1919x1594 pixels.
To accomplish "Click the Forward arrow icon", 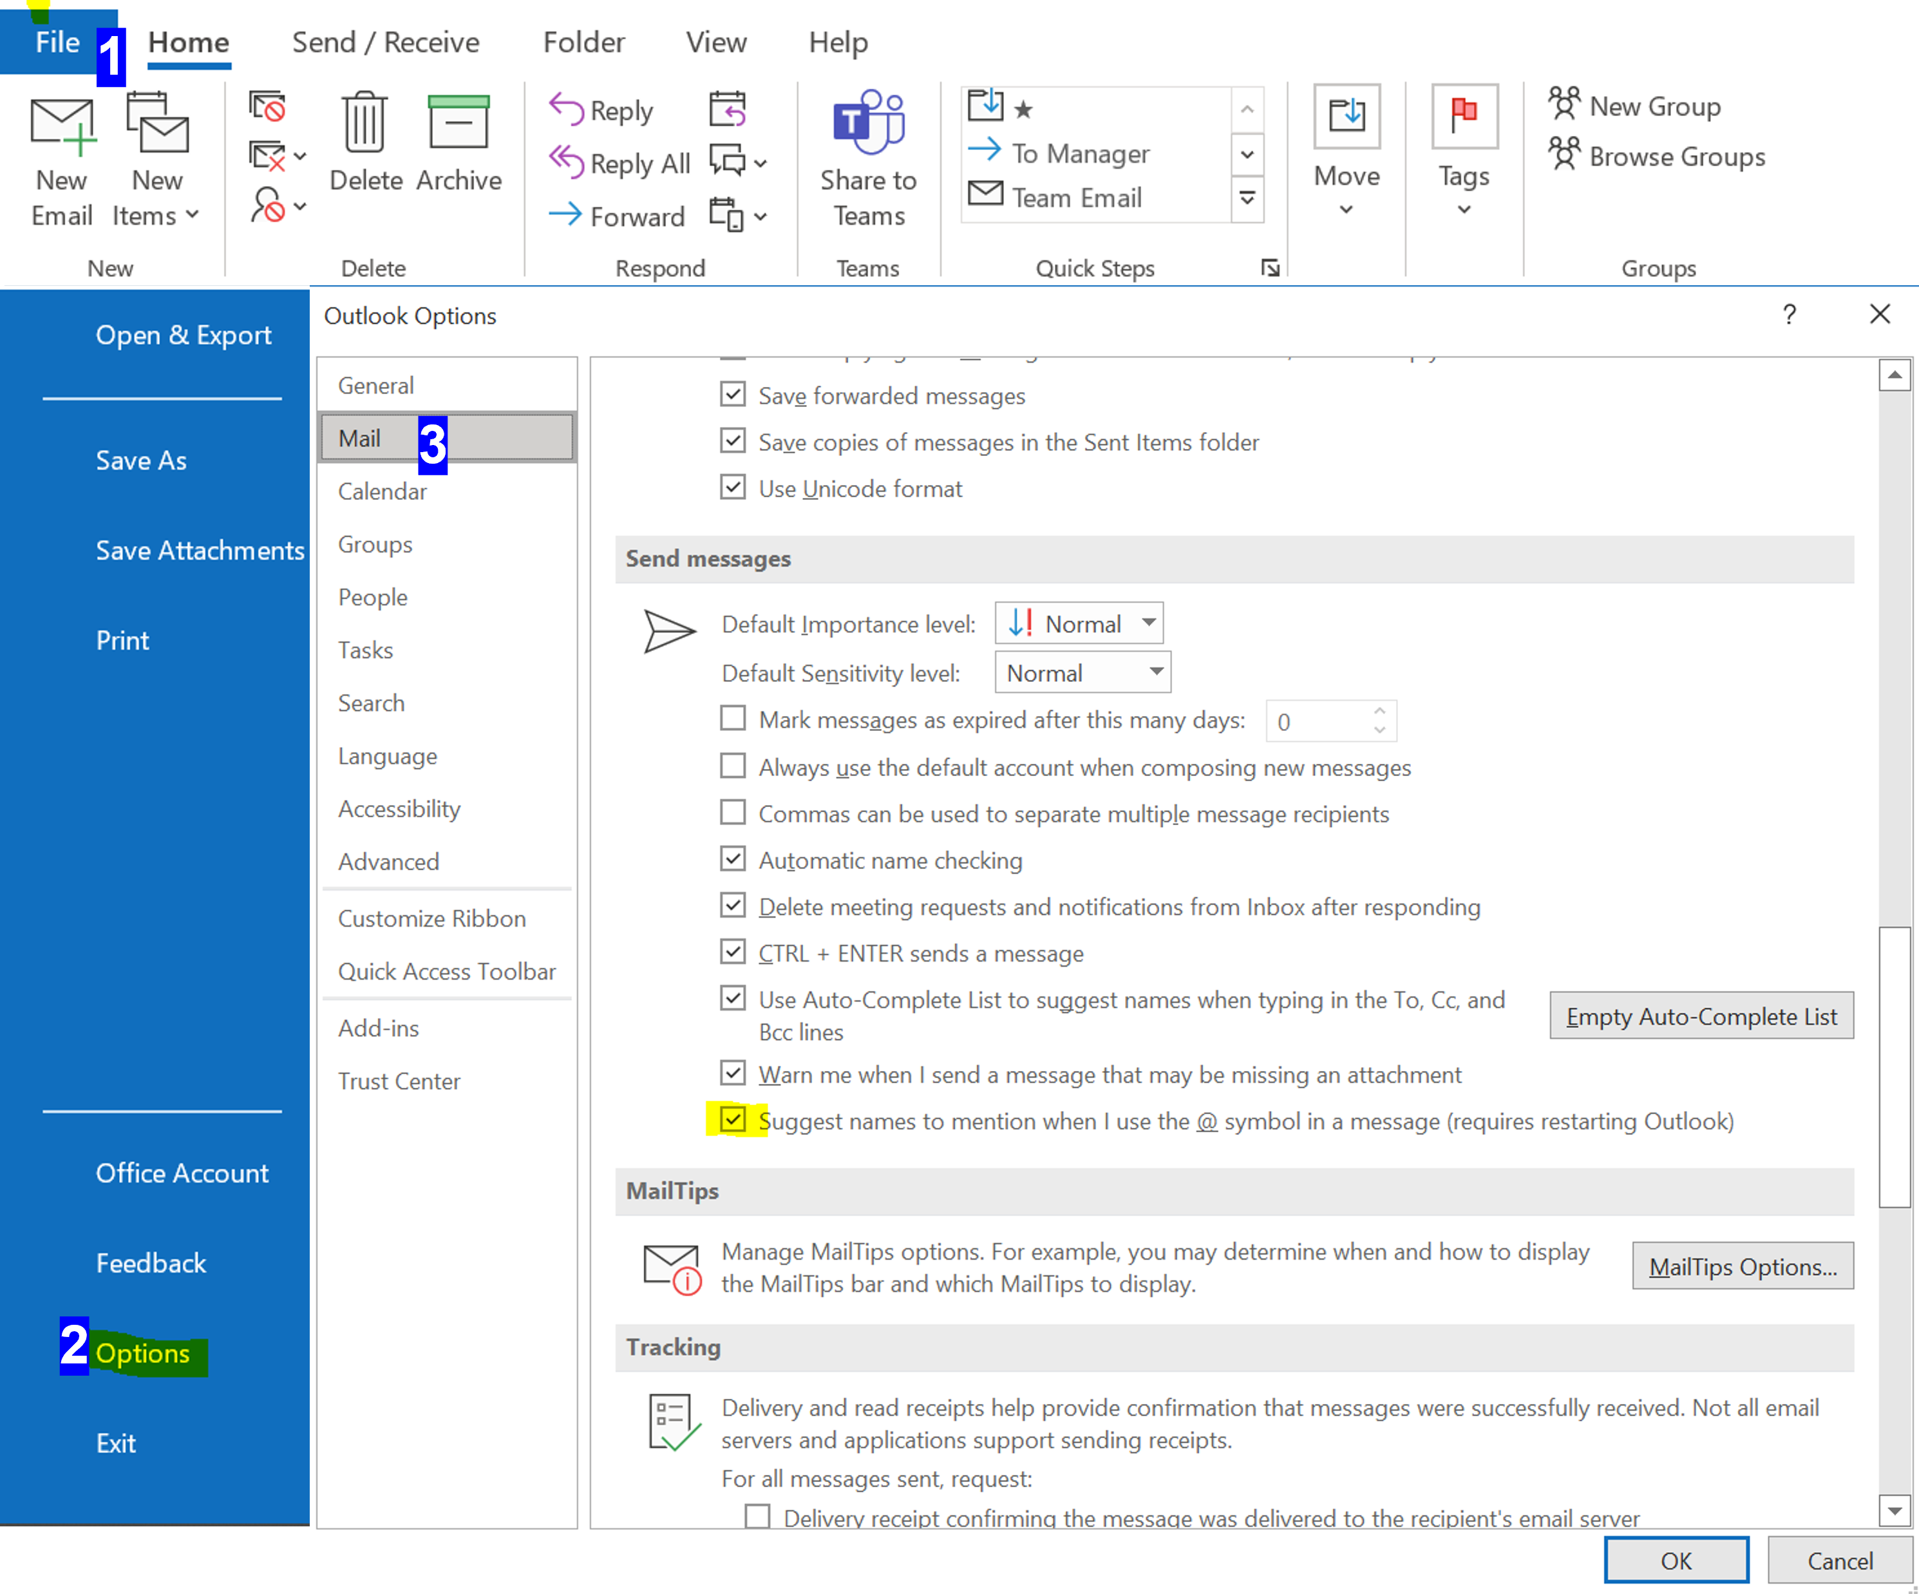I will click(565, 215).
